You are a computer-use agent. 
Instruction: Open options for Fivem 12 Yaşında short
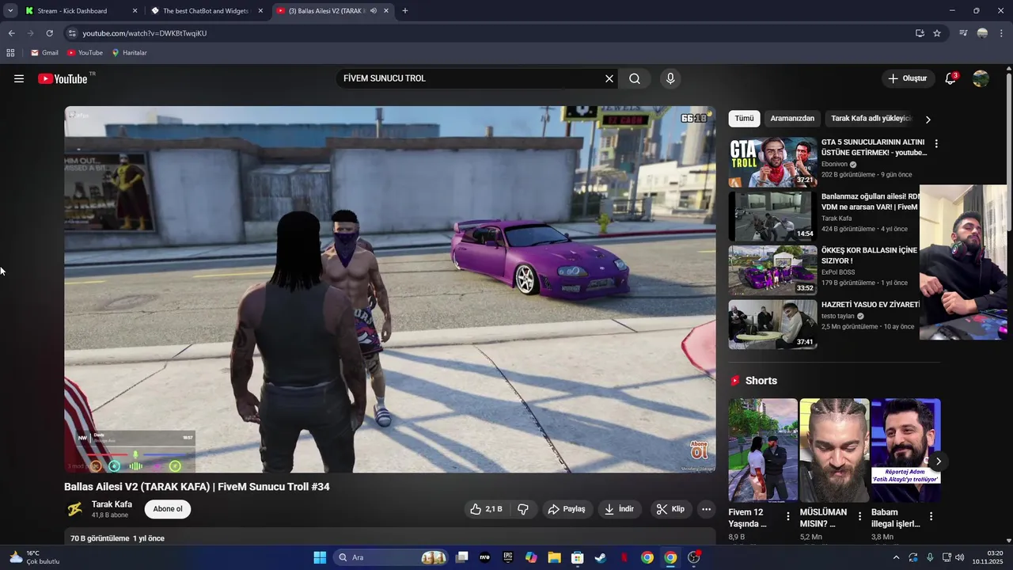788,516
